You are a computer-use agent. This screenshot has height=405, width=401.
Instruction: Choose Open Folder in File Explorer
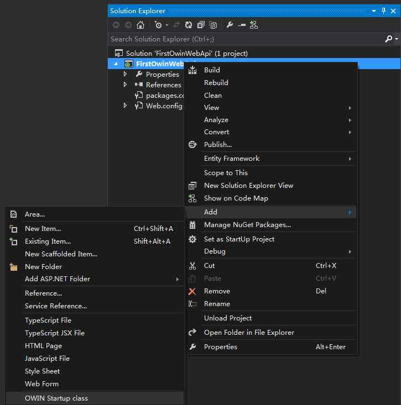(271, 333)
